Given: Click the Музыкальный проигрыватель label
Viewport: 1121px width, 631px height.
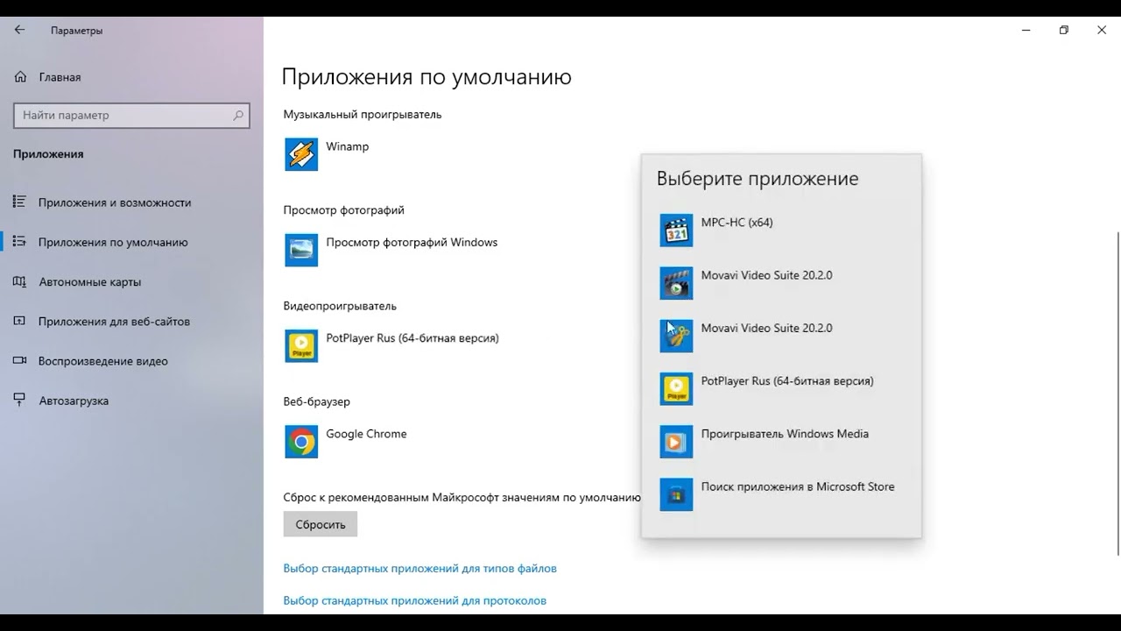Looking at the screenshot, I should [x=363, y=114].
